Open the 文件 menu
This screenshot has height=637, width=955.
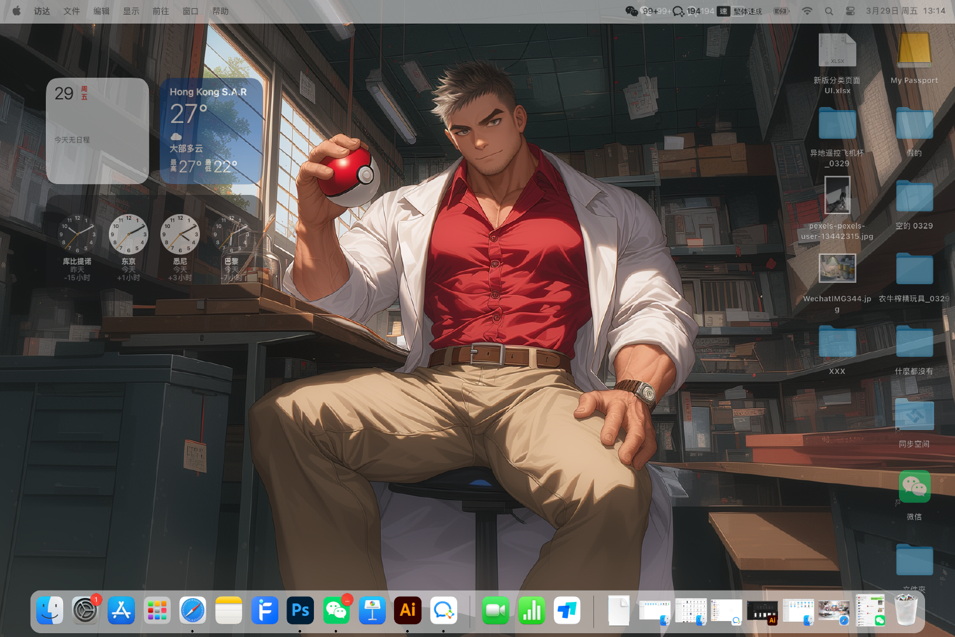71,11
